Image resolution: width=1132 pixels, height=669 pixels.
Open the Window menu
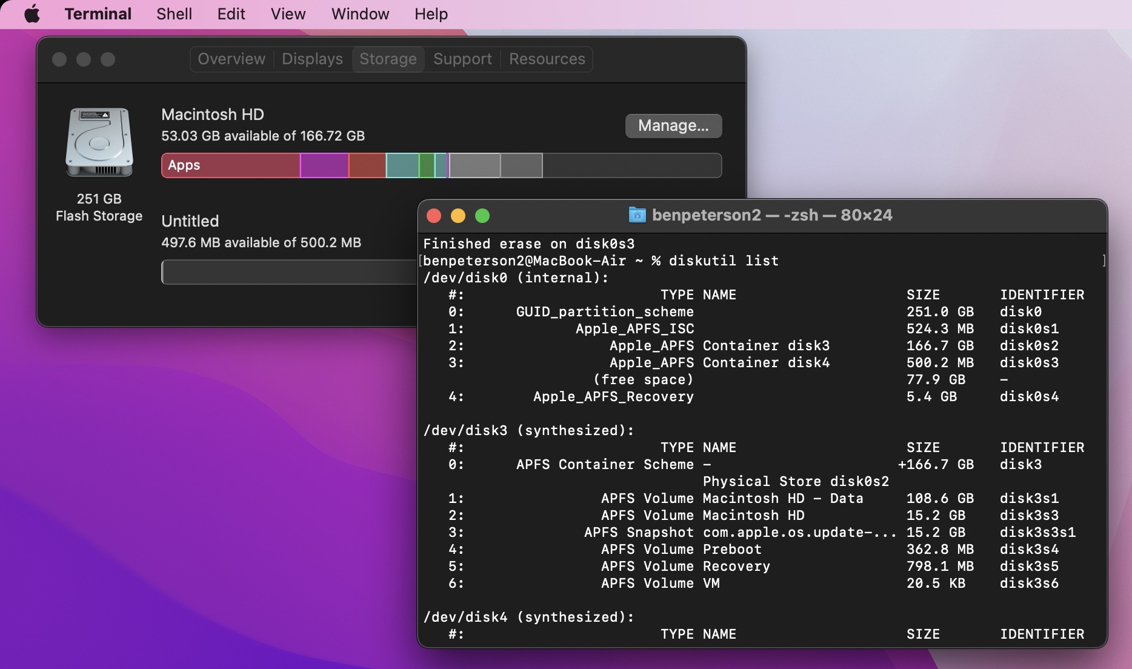point(359,13)
